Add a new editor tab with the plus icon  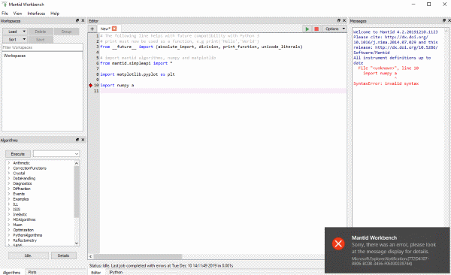(92, 29)
